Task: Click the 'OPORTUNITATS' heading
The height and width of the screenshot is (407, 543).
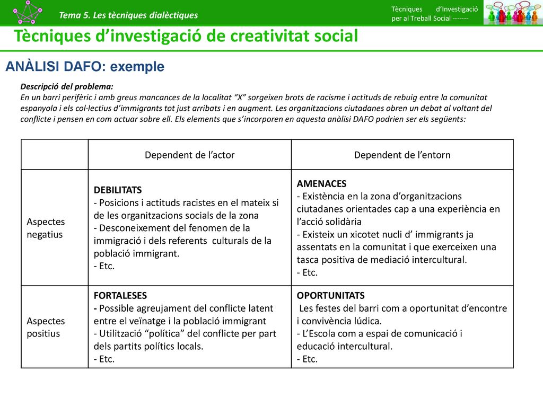Action: (330, 296)
